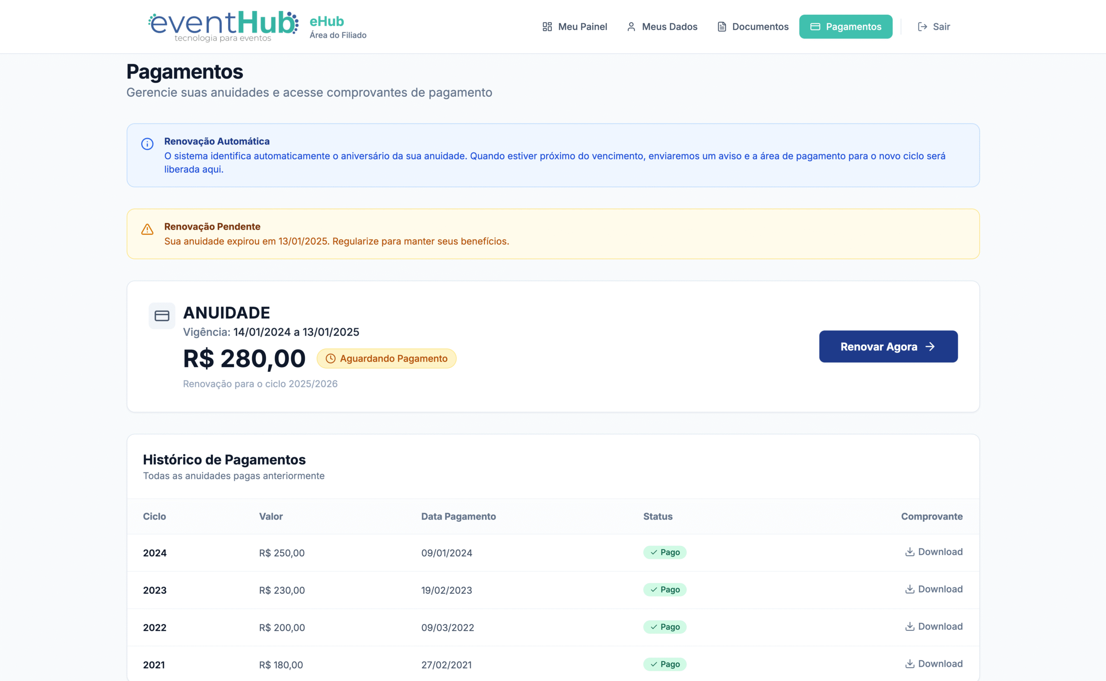Screen dimensions: 1106x681
Task: Click the info icon in Renovação Automática banner
Action: [147, 144]
